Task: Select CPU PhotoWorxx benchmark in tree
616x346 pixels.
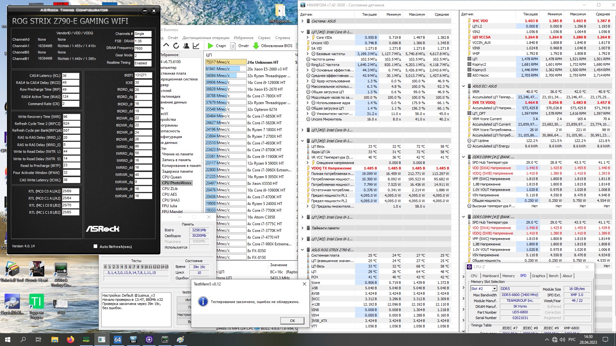Action: pos(176,183)
